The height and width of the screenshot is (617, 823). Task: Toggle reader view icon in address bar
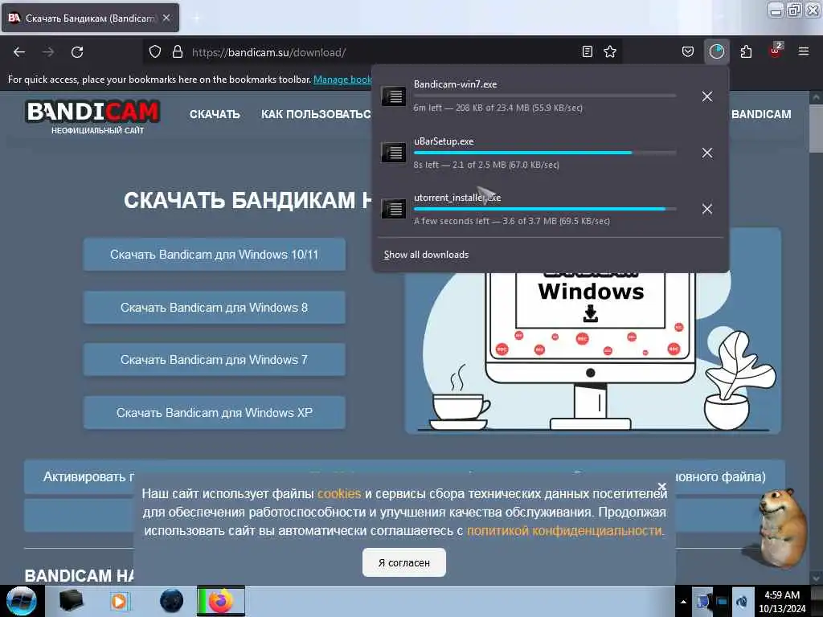pos(588,51)
